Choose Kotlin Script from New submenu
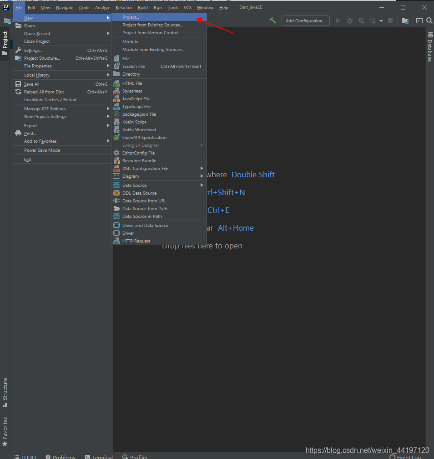 [x=134, y=122]
